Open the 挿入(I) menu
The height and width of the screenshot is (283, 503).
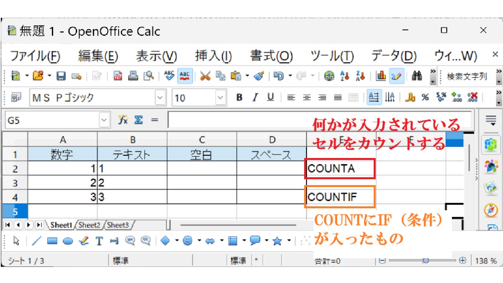(213, 56)
